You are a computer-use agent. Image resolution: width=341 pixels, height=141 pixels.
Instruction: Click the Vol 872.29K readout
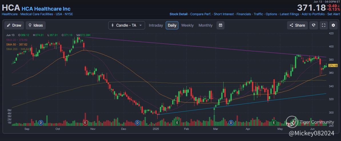[x=83, y=35]
